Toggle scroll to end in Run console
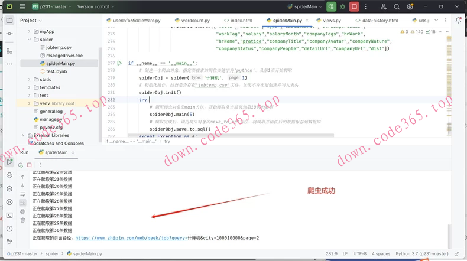Viewport: 467px width, 261px height. [23, 203]
